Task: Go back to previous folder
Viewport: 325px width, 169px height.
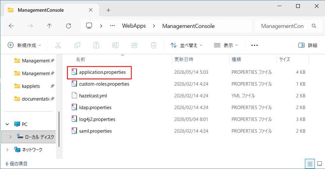Action: coord(11,26)
